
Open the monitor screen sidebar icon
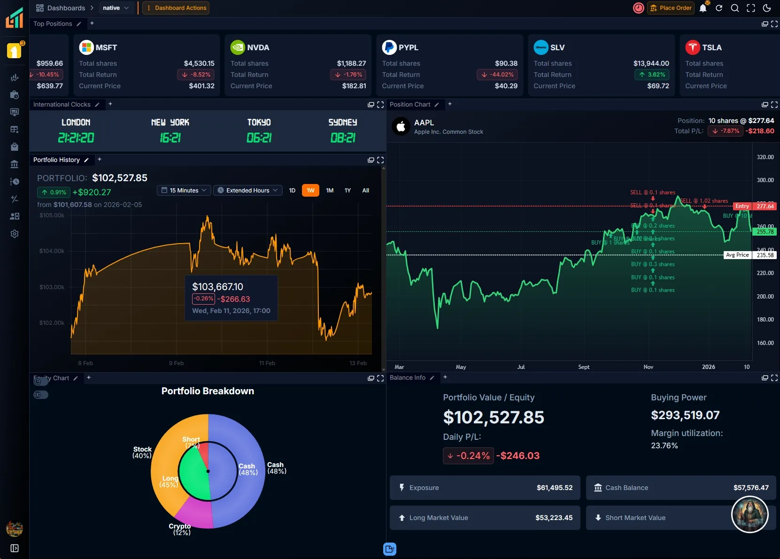[x=15, y=112]
